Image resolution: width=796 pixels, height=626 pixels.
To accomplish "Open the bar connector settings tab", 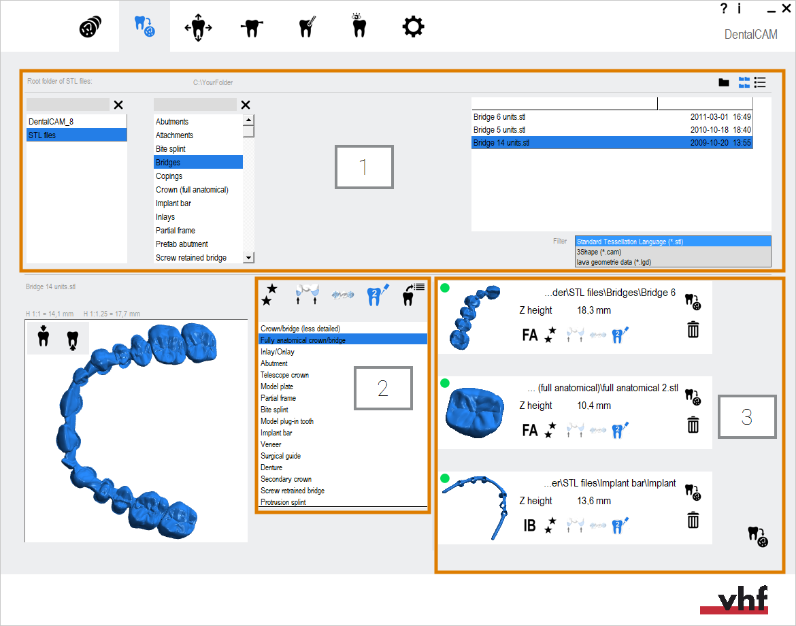I will pyautogui.click(x=343, y=295).
